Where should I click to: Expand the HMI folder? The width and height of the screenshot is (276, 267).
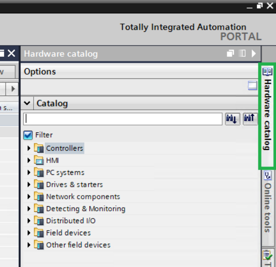(29, 160)
